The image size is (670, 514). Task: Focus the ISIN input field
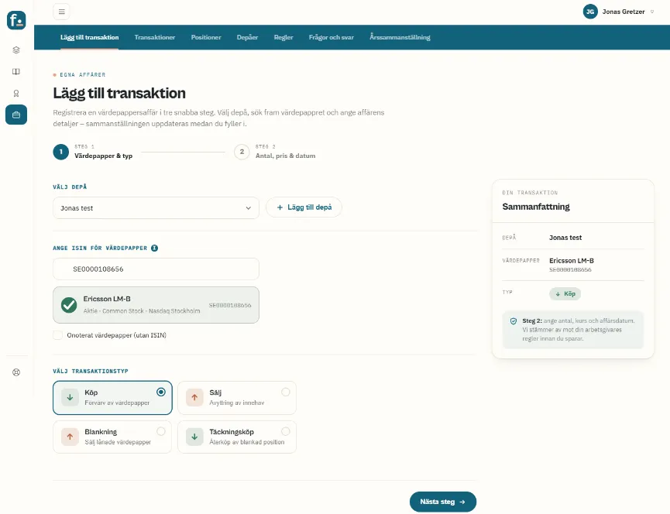(156, 269)
